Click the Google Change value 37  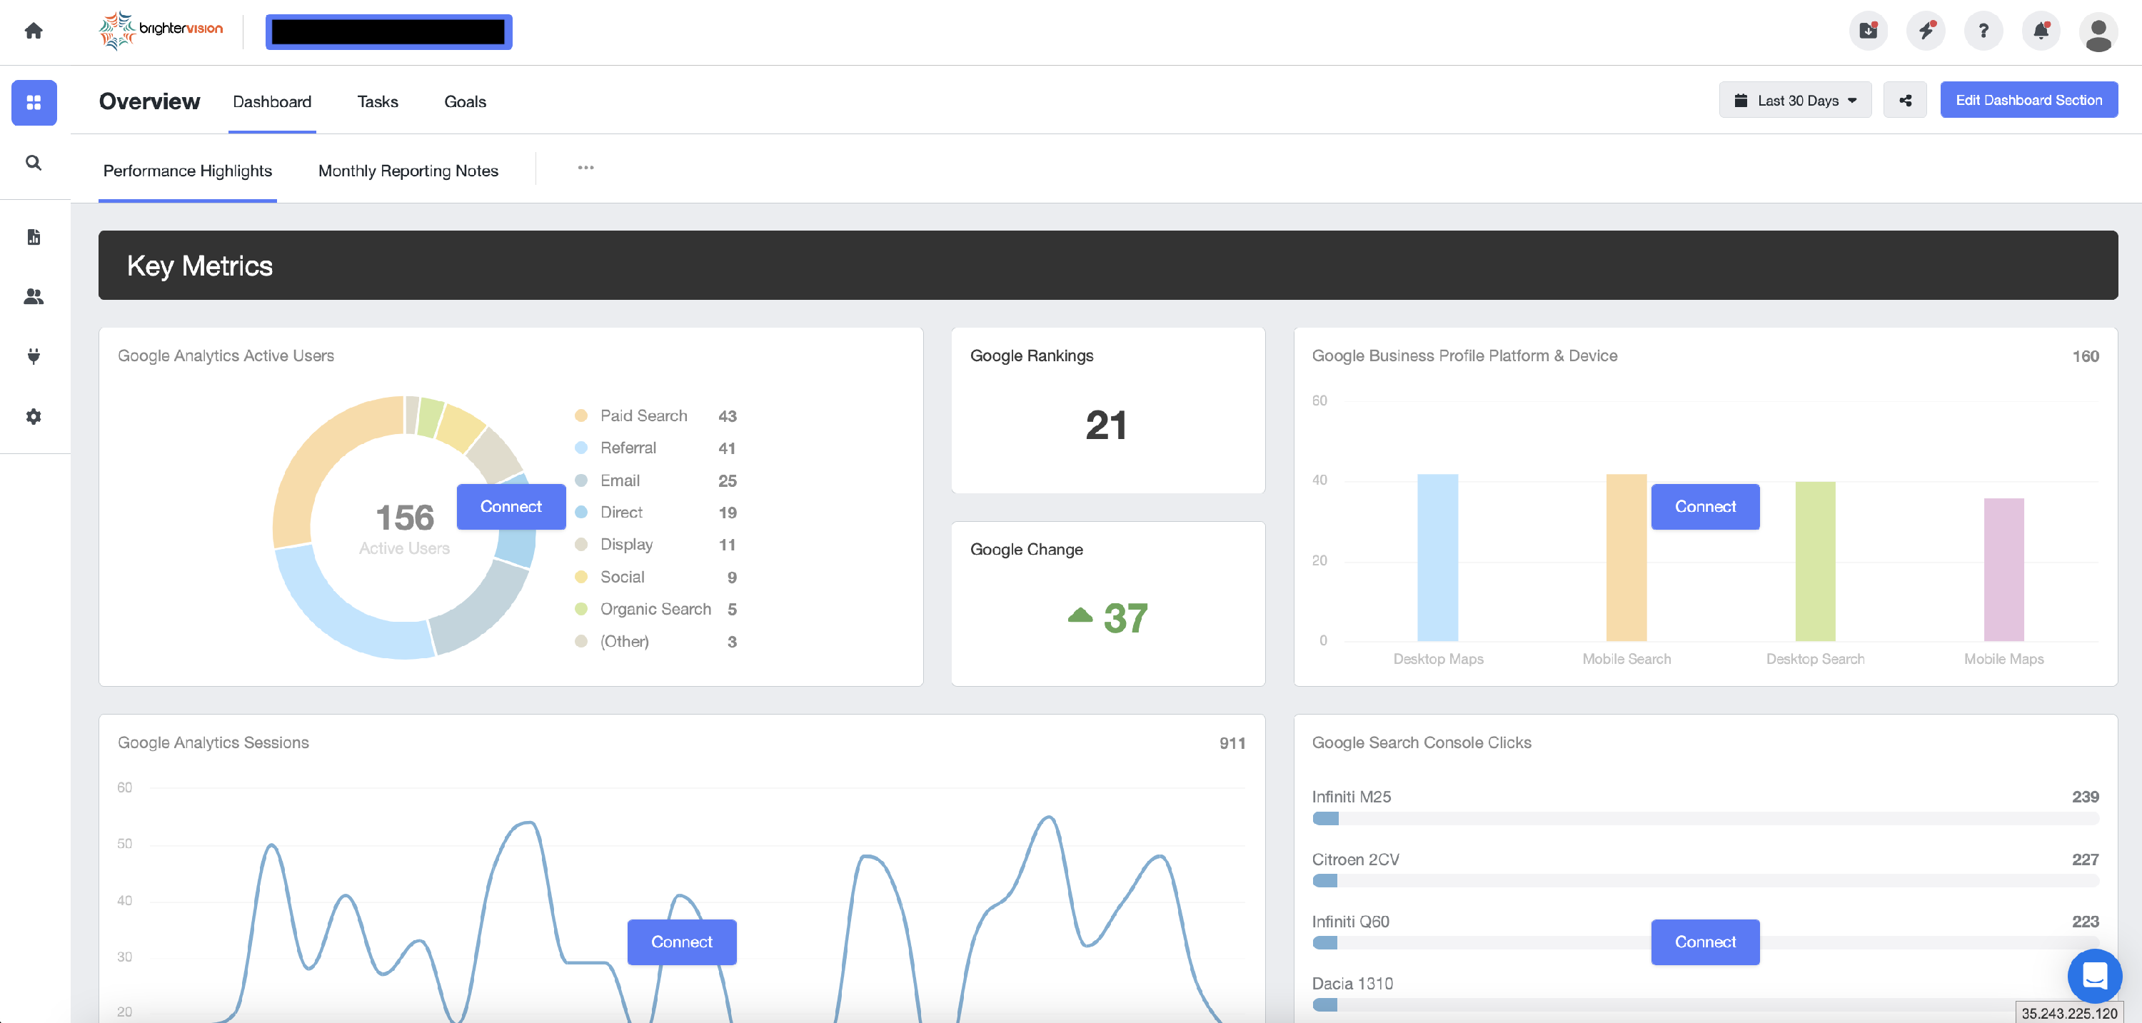(x=1126, y=619)
